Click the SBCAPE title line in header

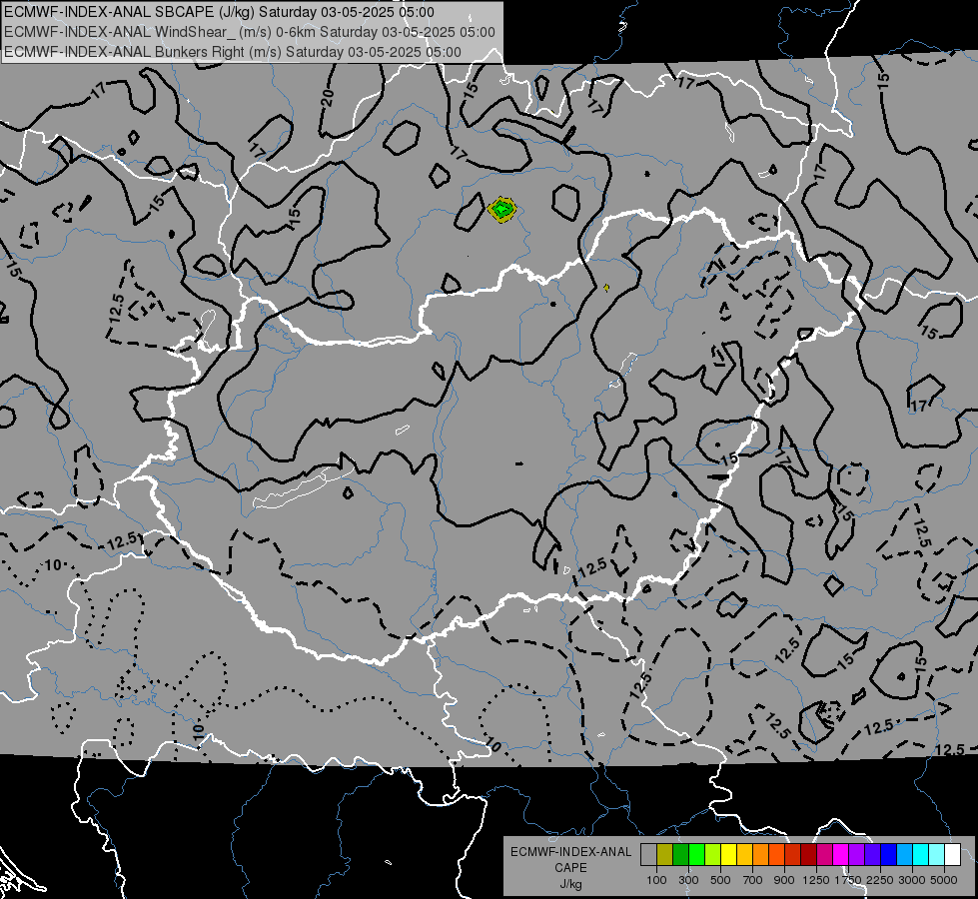click(x=220, y=12)
